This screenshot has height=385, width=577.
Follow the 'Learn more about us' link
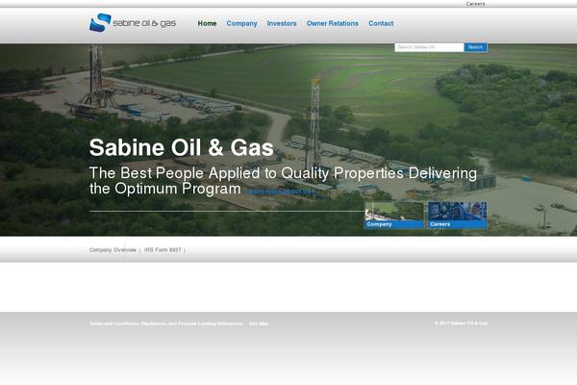[280, 192]
